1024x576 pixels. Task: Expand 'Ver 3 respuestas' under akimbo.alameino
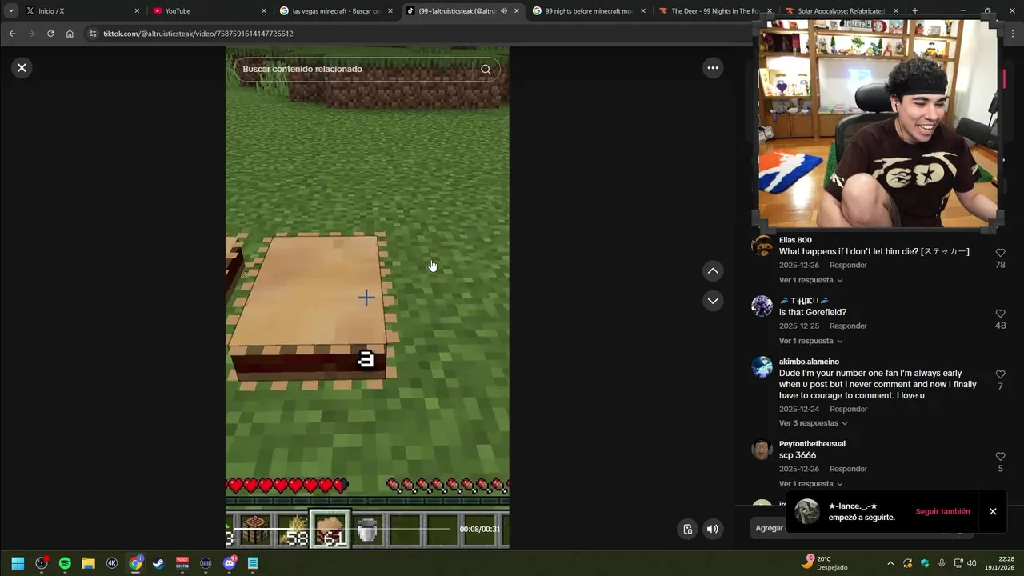[813, 423]
